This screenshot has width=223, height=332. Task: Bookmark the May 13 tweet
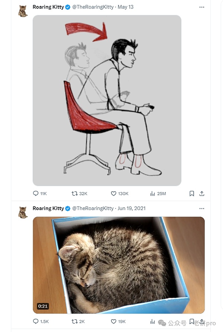[192, 194]
